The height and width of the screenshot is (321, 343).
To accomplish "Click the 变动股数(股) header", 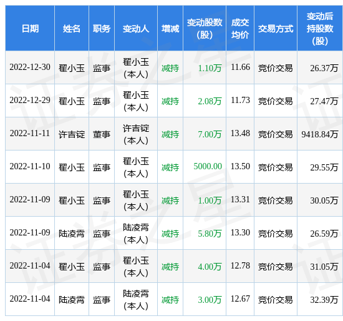I will click(205, 29).
